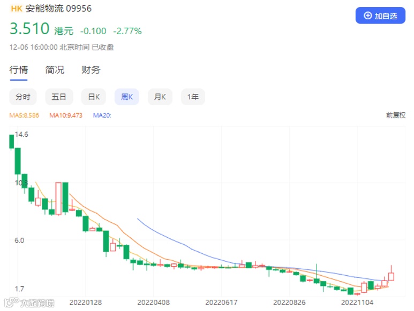Click the HK market label
The width and height of the screenshot is (414, 311).
tap(17, 9)
